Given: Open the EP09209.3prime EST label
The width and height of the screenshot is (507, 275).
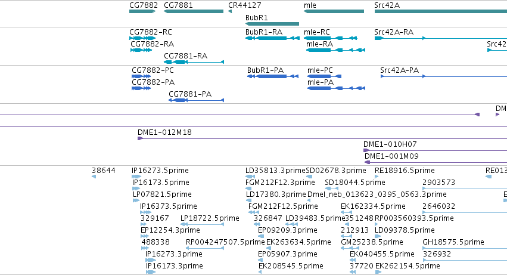Looking at the screenshot, I should pos(288,231).
